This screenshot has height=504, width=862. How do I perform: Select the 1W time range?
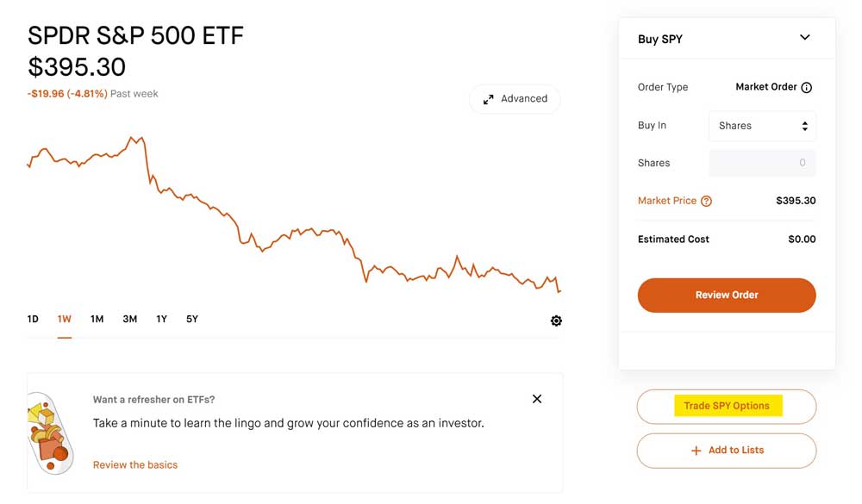pyautogui.click(x=65, y=319)
